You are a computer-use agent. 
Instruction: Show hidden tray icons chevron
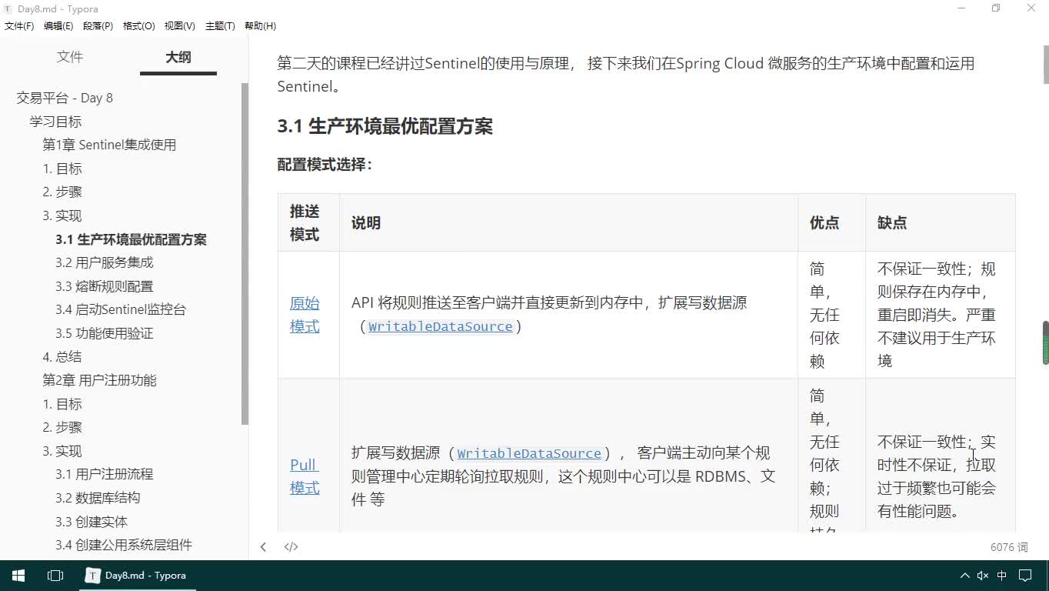coord(964,576)
